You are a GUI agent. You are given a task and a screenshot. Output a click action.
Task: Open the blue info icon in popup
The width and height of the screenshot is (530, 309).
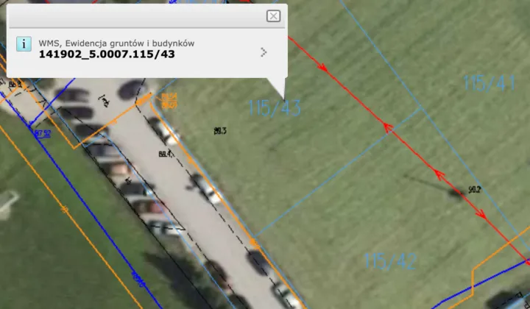(x=24, y=44)
